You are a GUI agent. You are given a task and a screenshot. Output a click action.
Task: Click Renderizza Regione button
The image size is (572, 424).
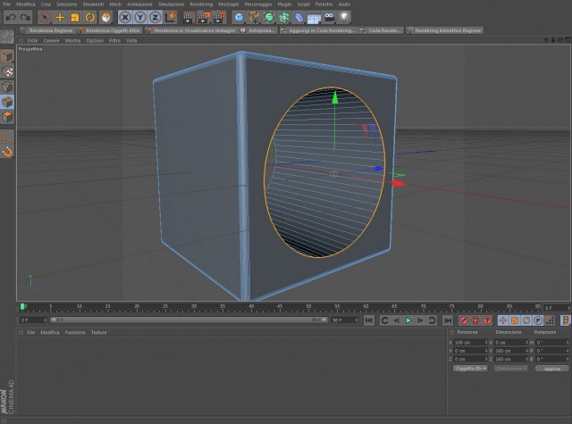(x=47, y=30)
